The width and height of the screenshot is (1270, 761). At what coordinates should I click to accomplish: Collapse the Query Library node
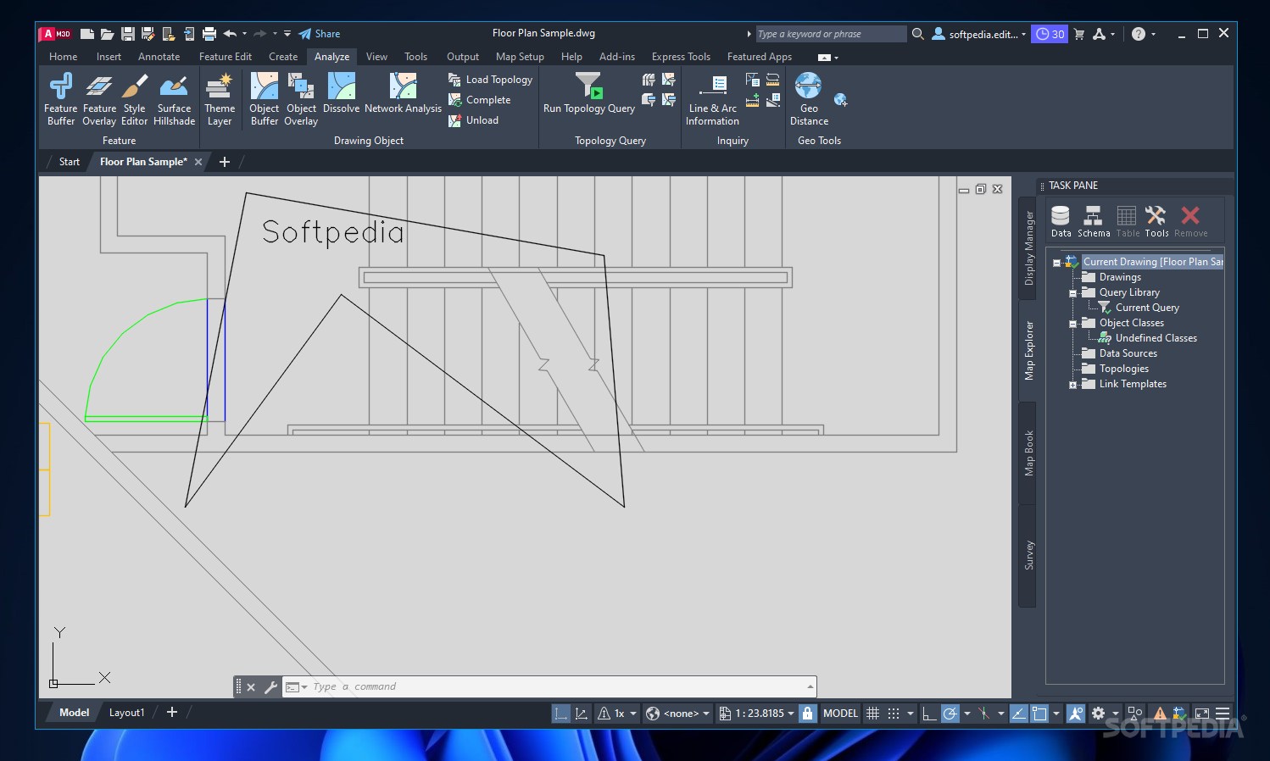click(x=1072, y=293)
